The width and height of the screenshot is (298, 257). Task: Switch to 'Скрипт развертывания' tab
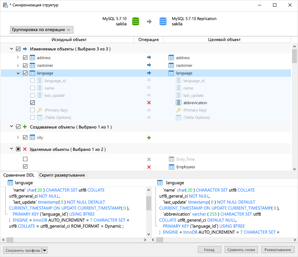62,175
